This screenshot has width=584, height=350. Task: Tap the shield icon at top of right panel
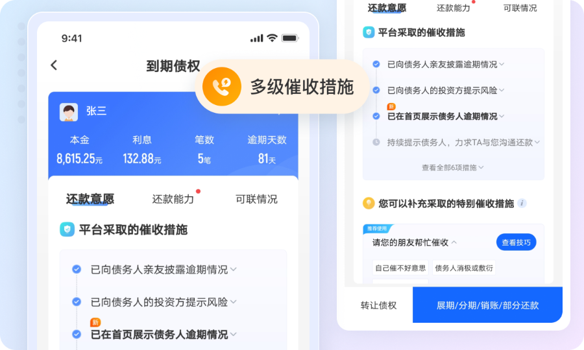coord(369,32)
